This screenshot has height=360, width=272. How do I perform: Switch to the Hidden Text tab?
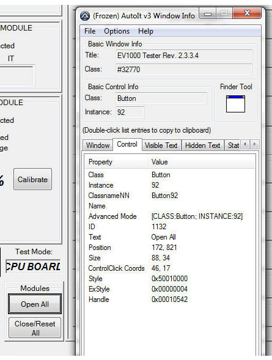203,145
